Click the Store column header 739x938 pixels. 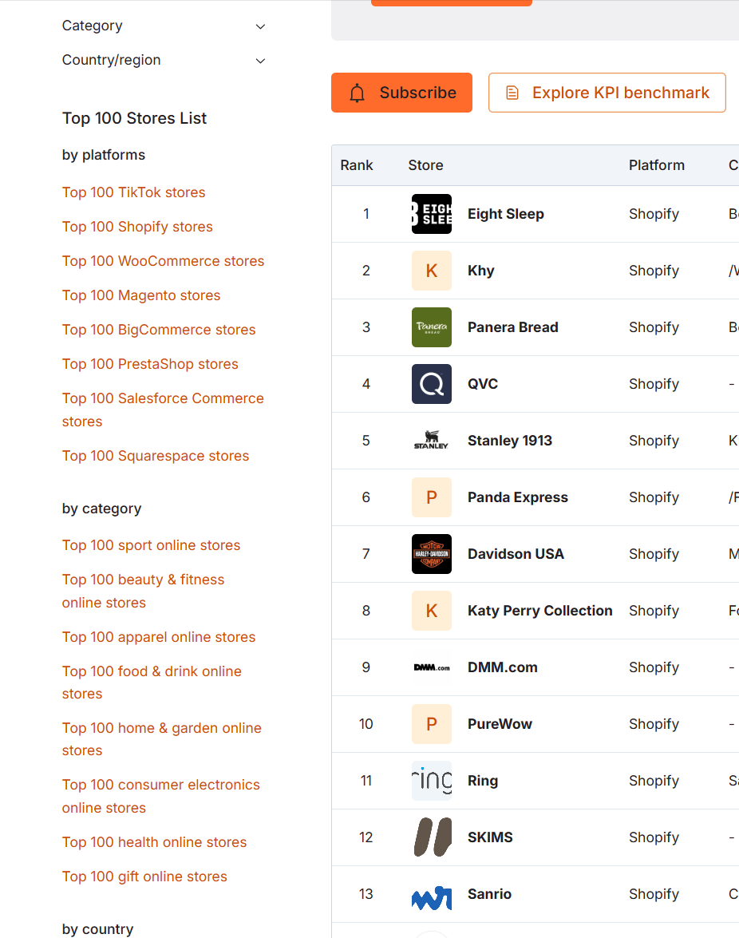[425, 165]
